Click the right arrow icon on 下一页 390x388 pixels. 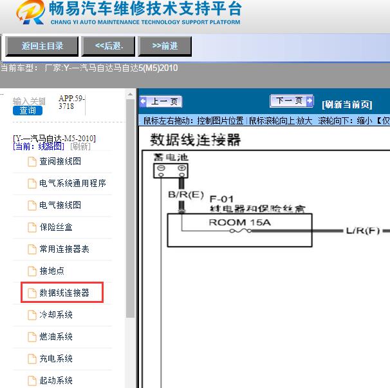(310, 101)
